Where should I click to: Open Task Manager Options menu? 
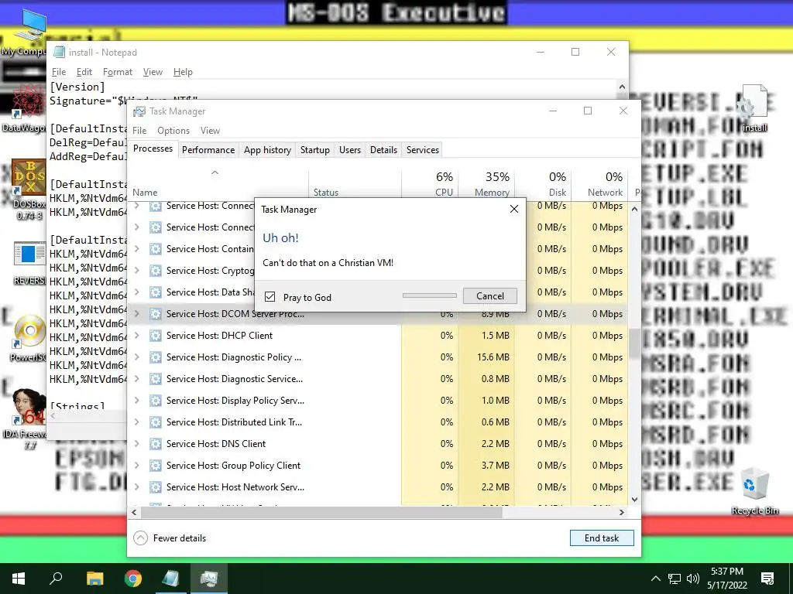pyautogui.click(x=173, y=130)
